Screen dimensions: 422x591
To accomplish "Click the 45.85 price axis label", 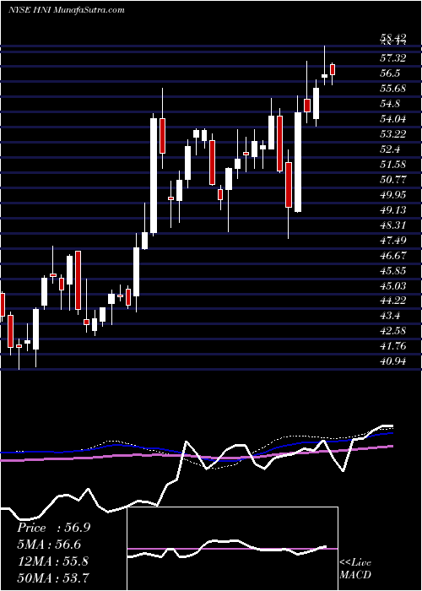I will tap(393, 271).
